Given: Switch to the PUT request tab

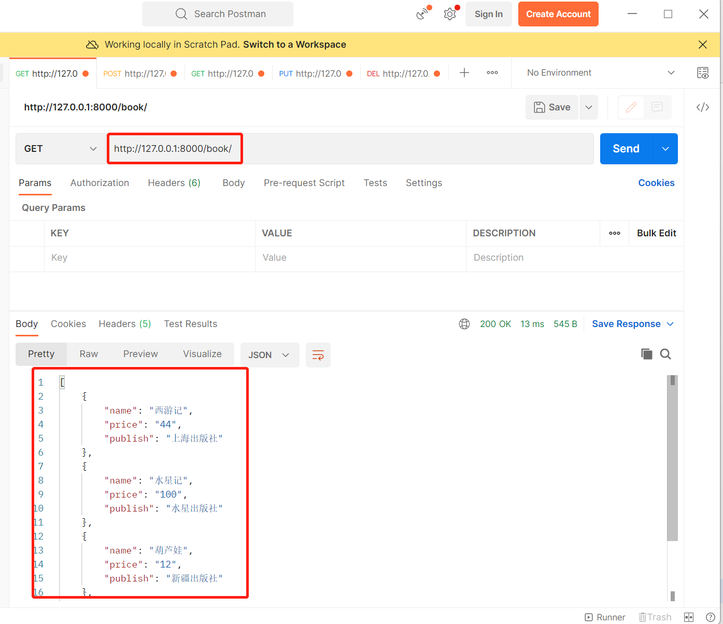Looking at the screenshot, I should (x=316, y=74).
